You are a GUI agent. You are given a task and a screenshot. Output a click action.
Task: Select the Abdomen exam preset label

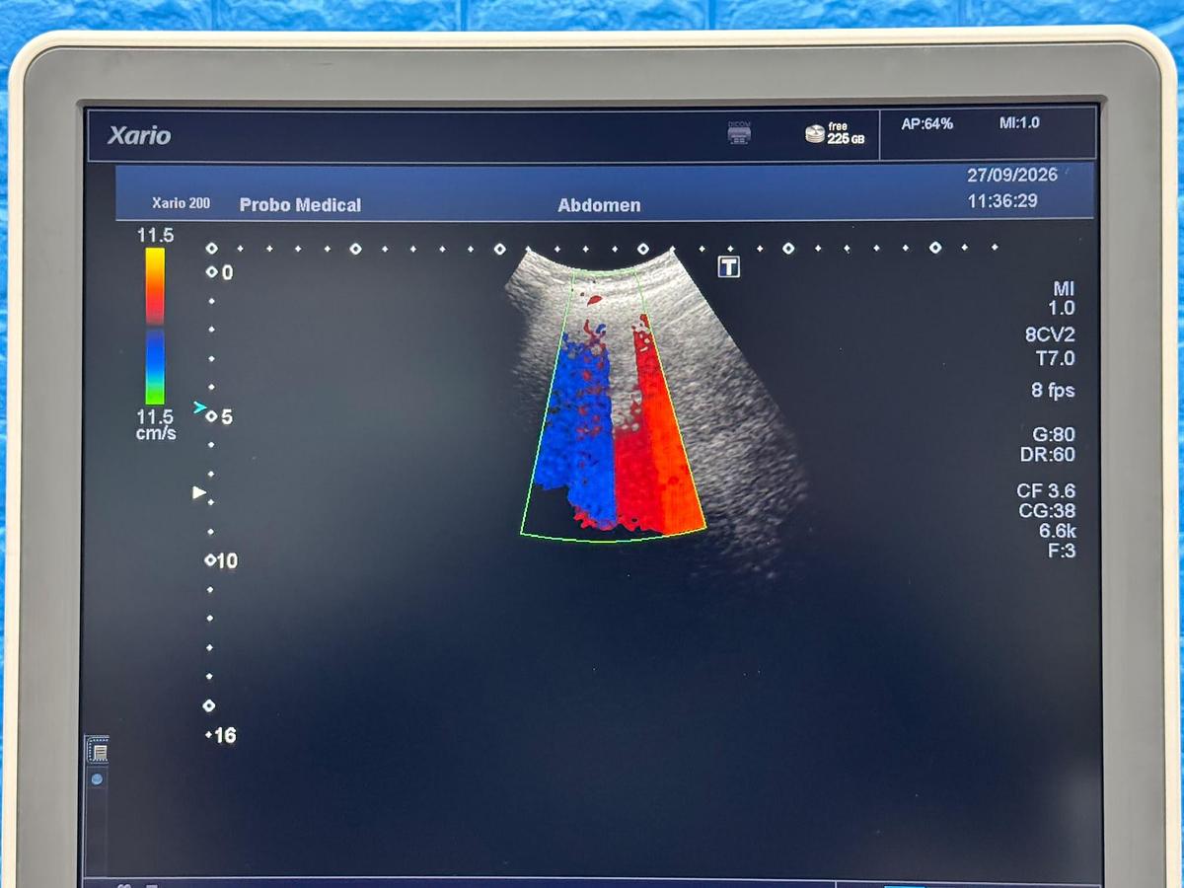tap(599, 205)
